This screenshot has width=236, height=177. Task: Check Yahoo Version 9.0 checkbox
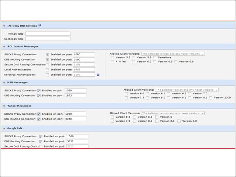179,121
